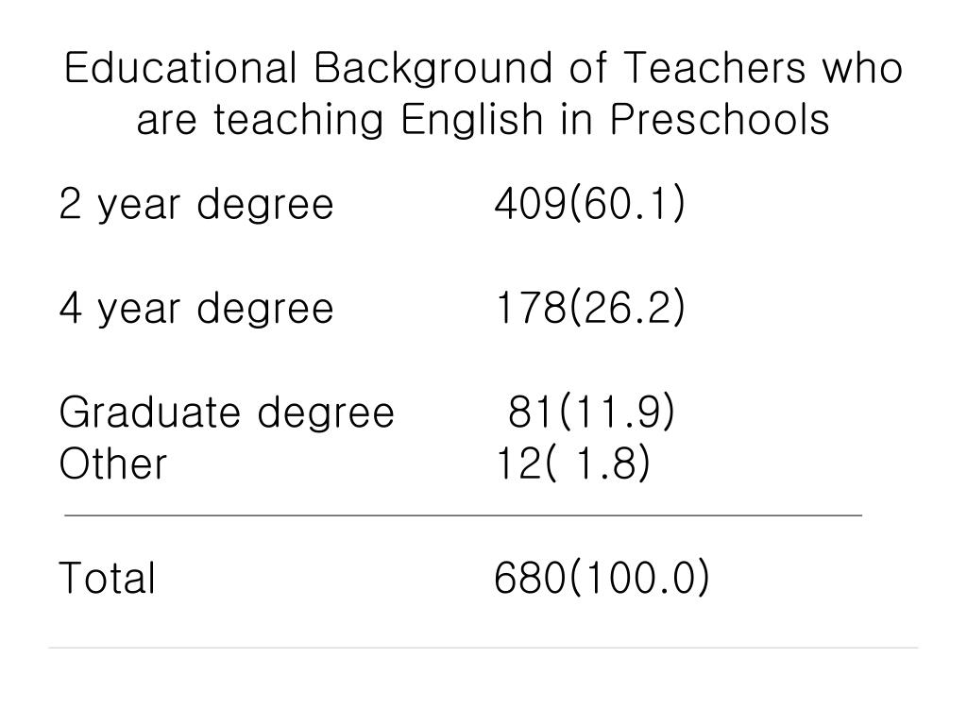Select the value 81(11.9)
The image size is (967, 725).
click(x=591, y=412)
